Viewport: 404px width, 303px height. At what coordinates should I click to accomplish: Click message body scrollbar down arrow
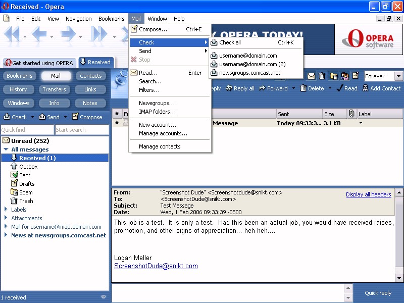coord(399,278)
